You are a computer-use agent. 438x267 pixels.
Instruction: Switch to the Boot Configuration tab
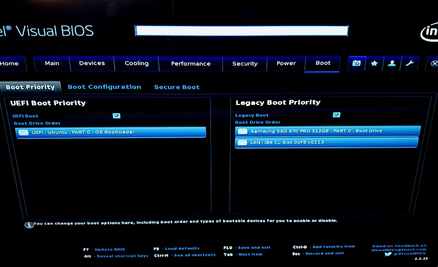point(104,87)
